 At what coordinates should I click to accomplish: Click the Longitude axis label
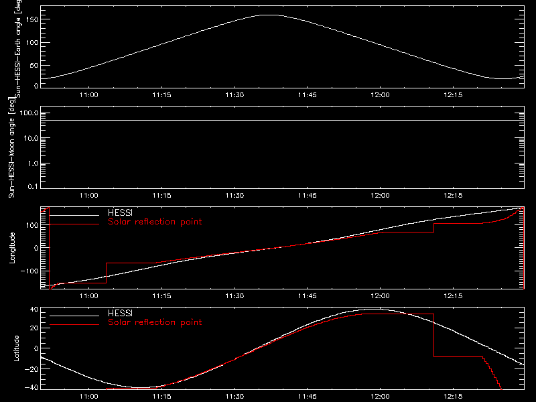12,248
